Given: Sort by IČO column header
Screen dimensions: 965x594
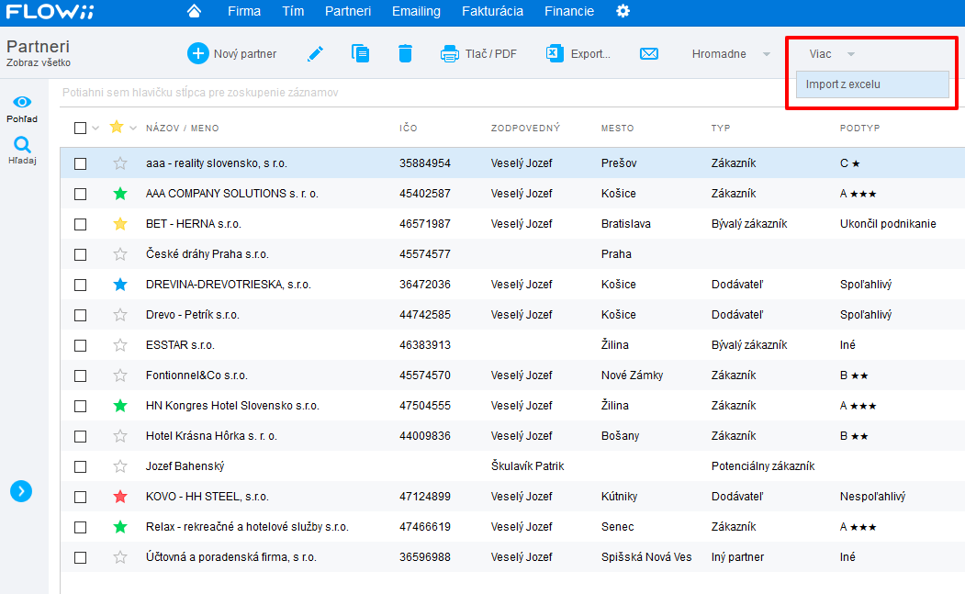Looking at the screenshot, I should pyautogui.click(x=408, y=128).
